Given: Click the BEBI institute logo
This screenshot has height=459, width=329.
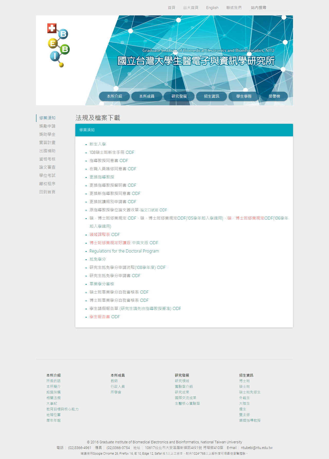Looking at the screenshot, I should [59, 45].
